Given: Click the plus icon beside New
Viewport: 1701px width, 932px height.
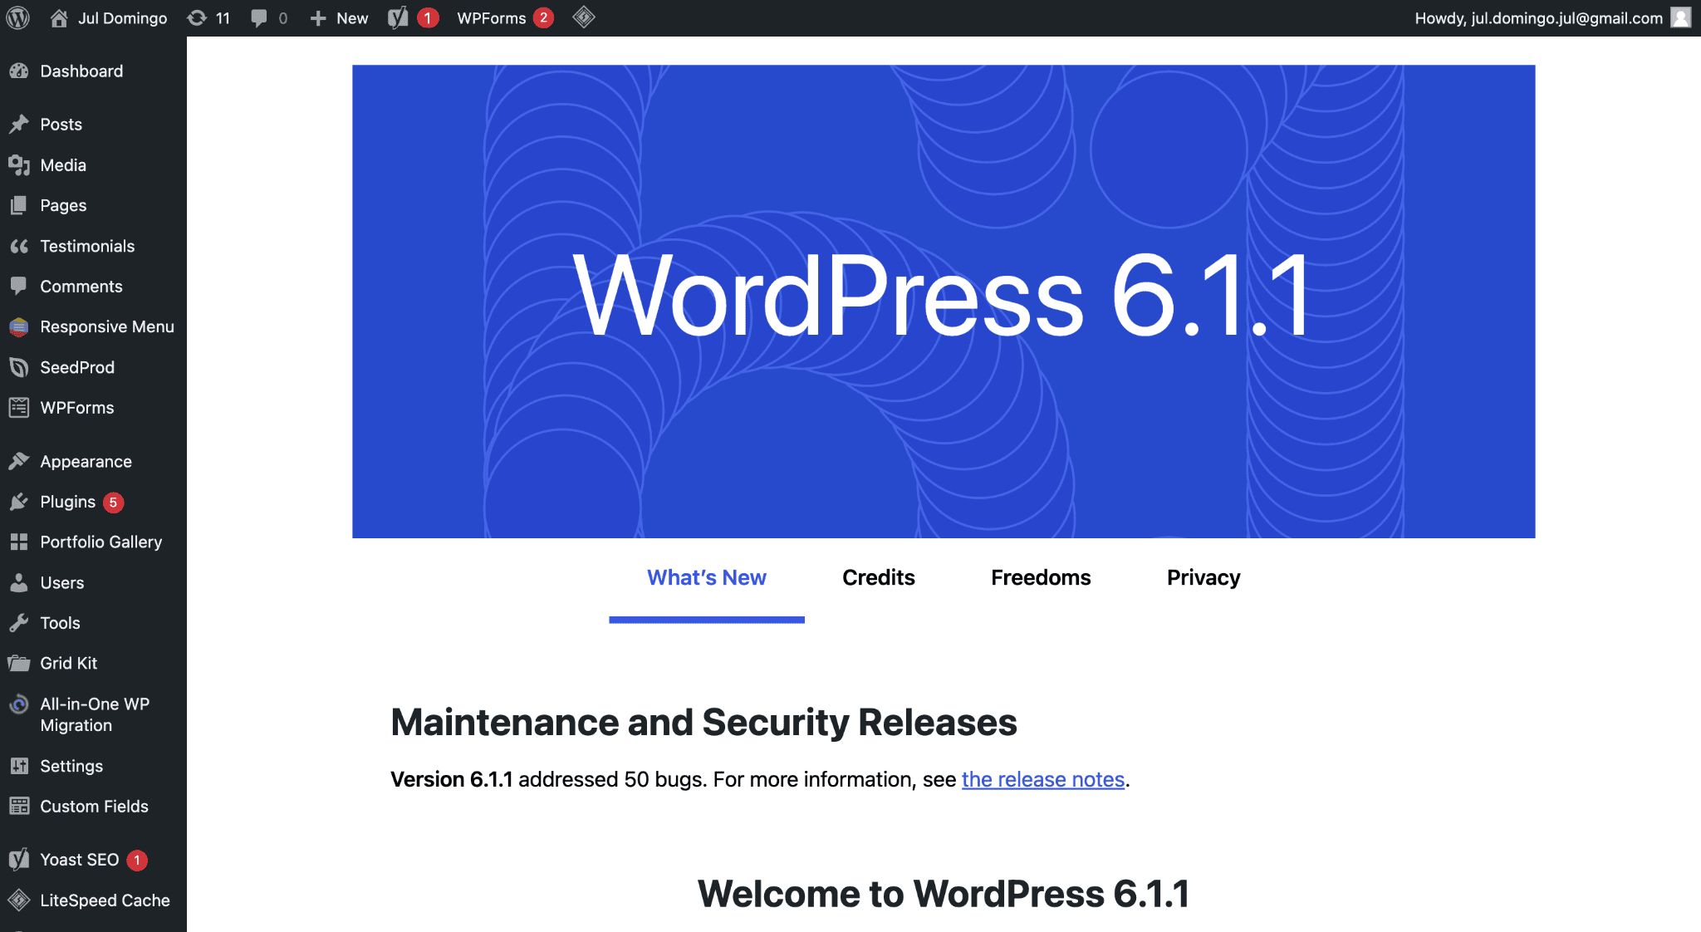Looking at the screenshot, I should 317,17.
